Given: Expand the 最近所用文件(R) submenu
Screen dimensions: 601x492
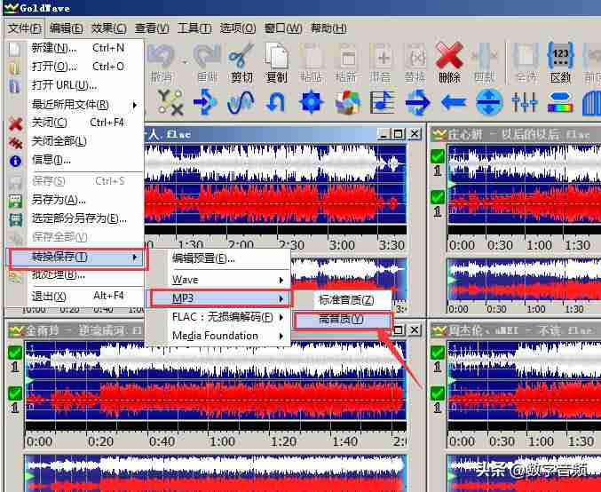Looking at the screenshot, I should [x=85, y=104].
